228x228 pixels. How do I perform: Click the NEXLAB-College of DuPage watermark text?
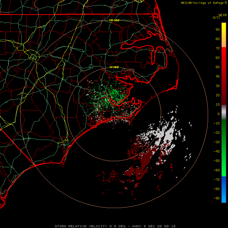pos(204,3)
